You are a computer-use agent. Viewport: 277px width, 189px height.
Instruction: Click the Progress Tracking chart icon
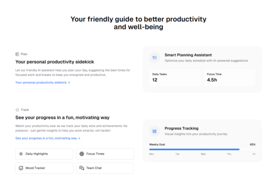pos(154,131)
